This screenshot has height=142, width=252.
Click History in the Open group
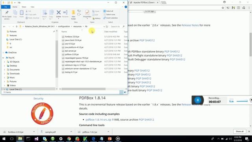(96, 19)
